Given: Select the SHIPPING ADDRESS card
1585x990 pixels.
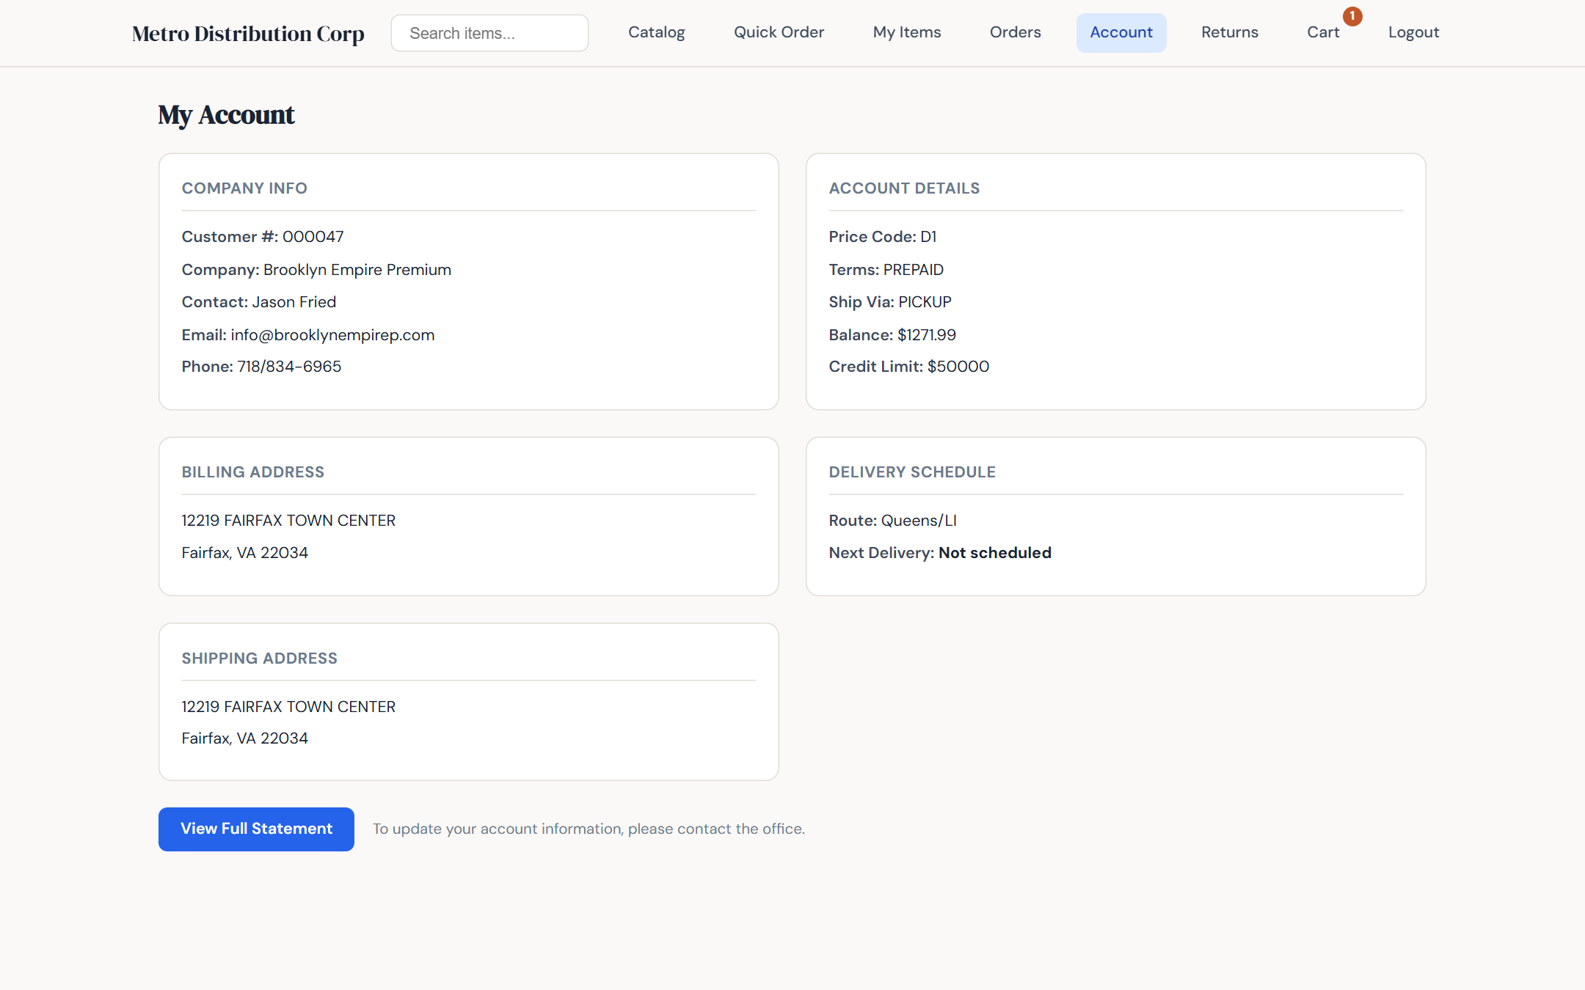Looking at the screenshot, I should tap(259, 658).
